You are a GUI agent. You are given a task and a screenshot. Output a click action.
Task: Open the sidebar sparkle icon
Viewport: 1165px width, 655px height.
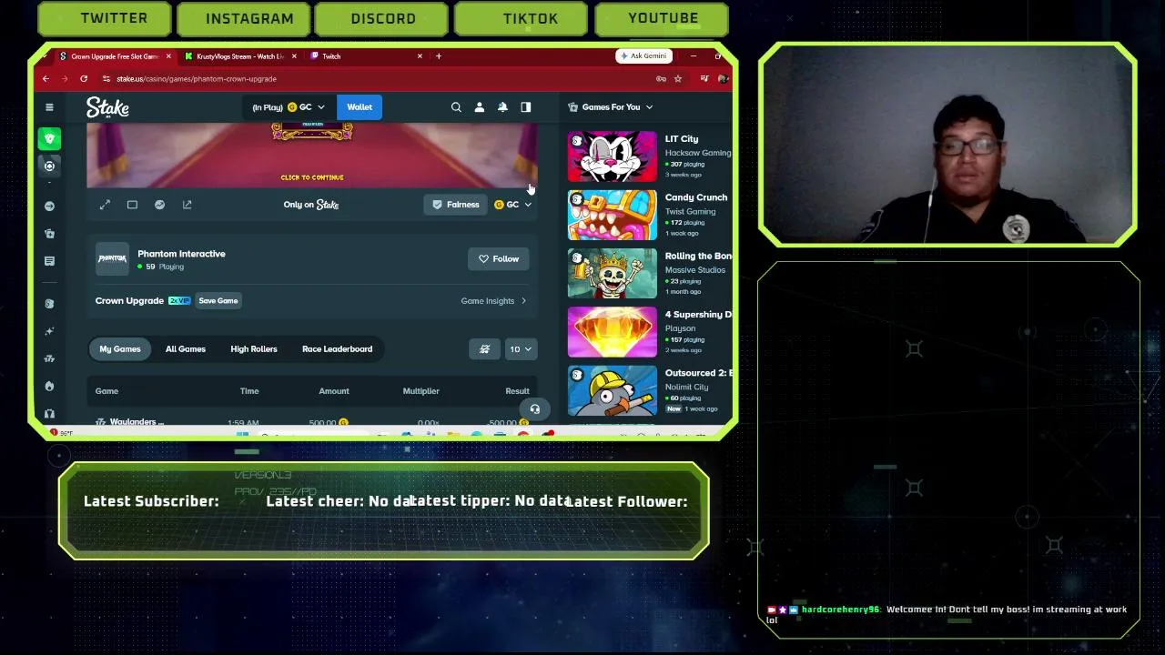click(49, 331)
